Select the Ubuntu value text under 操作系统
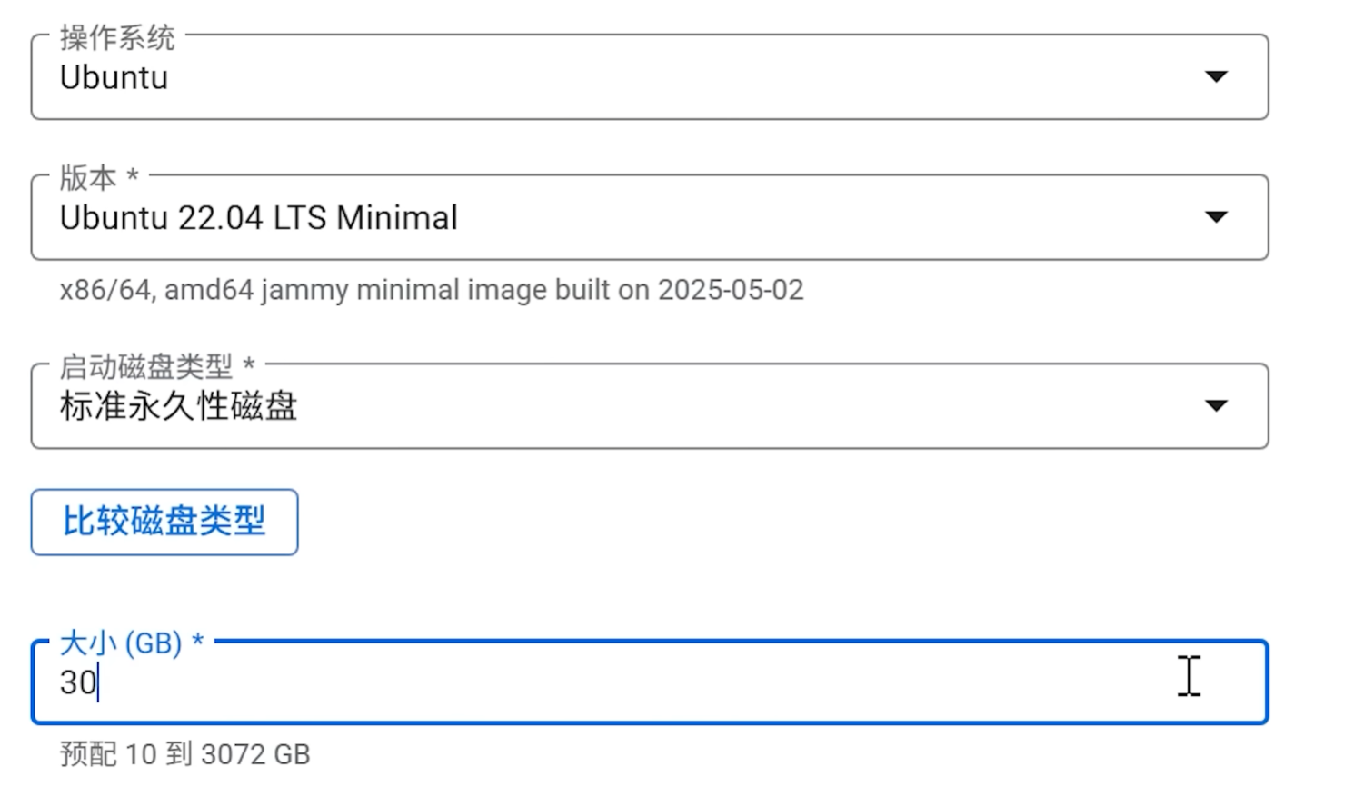The width and height of the screenshot is (1354, 787). coord(114,78)
